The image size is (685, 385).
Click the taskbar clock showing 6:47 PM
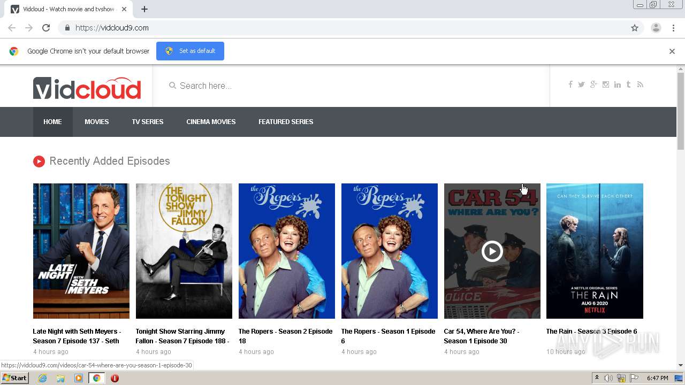[657, 378]
